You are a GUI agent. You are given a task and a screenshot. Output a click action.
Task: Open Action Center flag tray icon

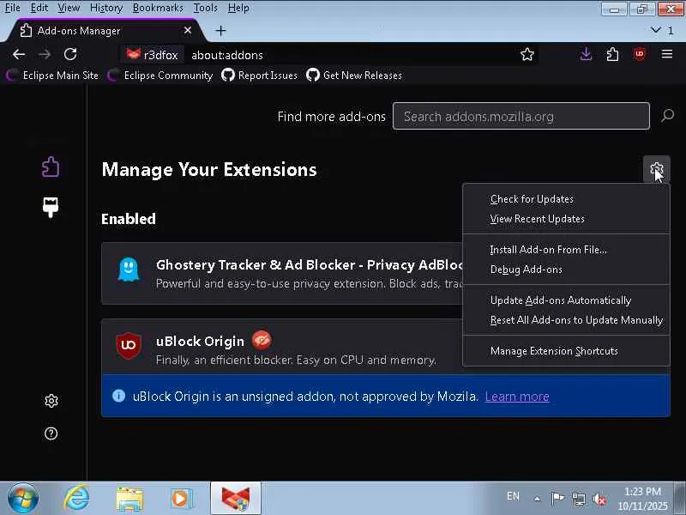click(557, 499)
